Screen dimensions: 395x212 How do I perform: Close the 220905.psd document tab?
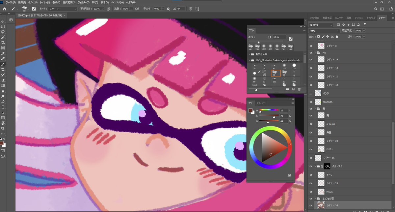coord(64,15)
